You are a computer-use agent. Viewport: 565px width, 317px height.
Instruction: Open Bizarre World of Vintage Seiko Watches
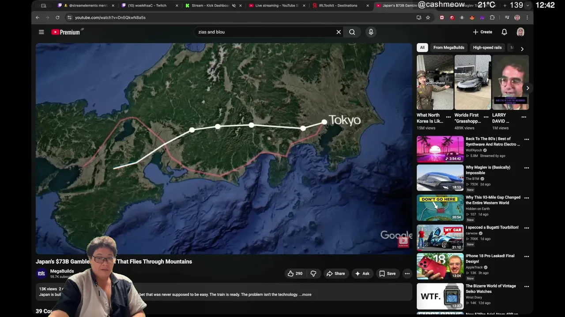[491, 288]
